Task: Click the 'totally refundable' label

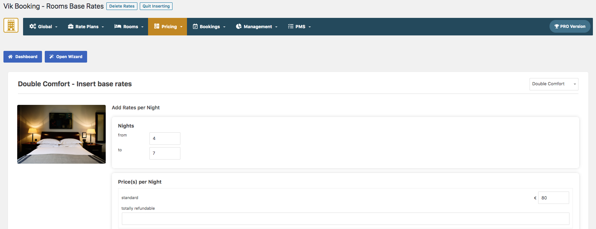Action: 138,208
